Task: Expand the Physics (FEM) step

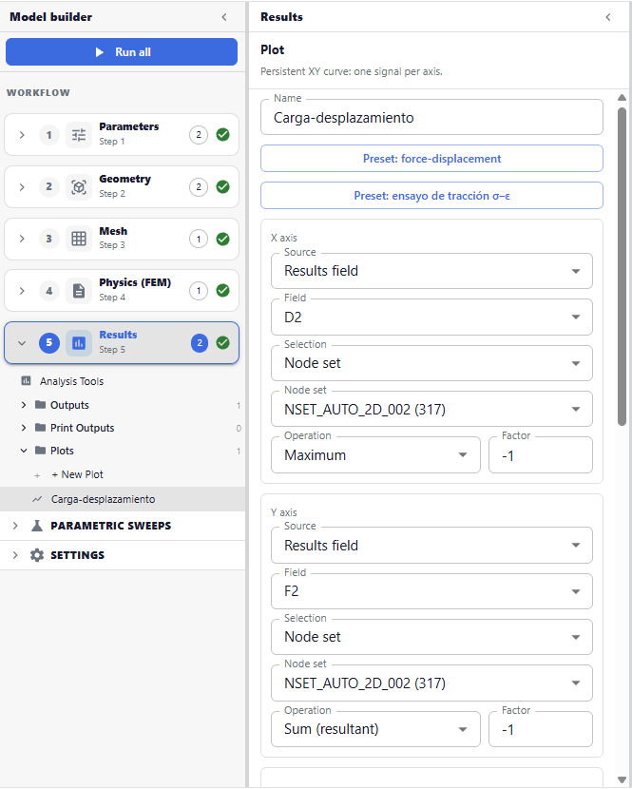Action: click(x=22, y=291)
